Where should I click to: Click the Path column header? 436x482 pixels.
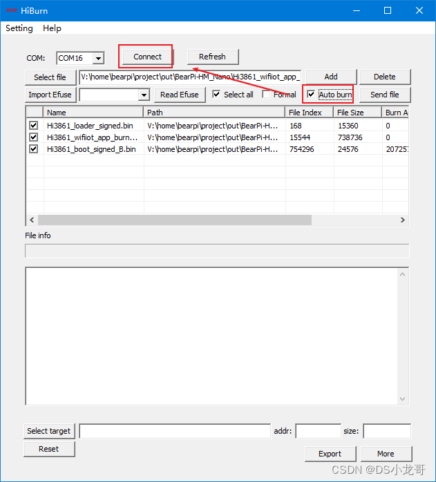click(x=214, y=113)
